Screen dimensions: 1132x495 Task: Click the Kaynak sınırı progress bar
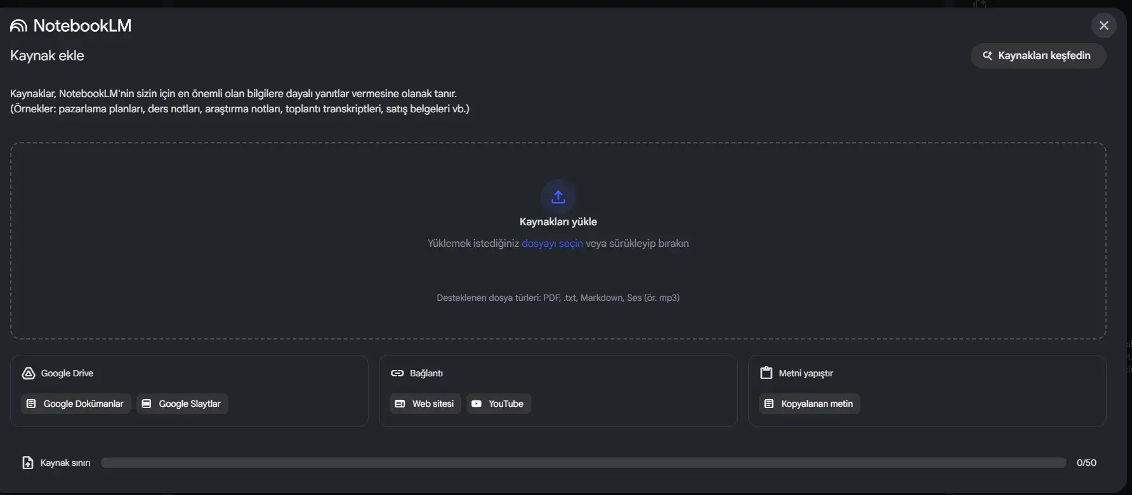[x=583, y=463]
